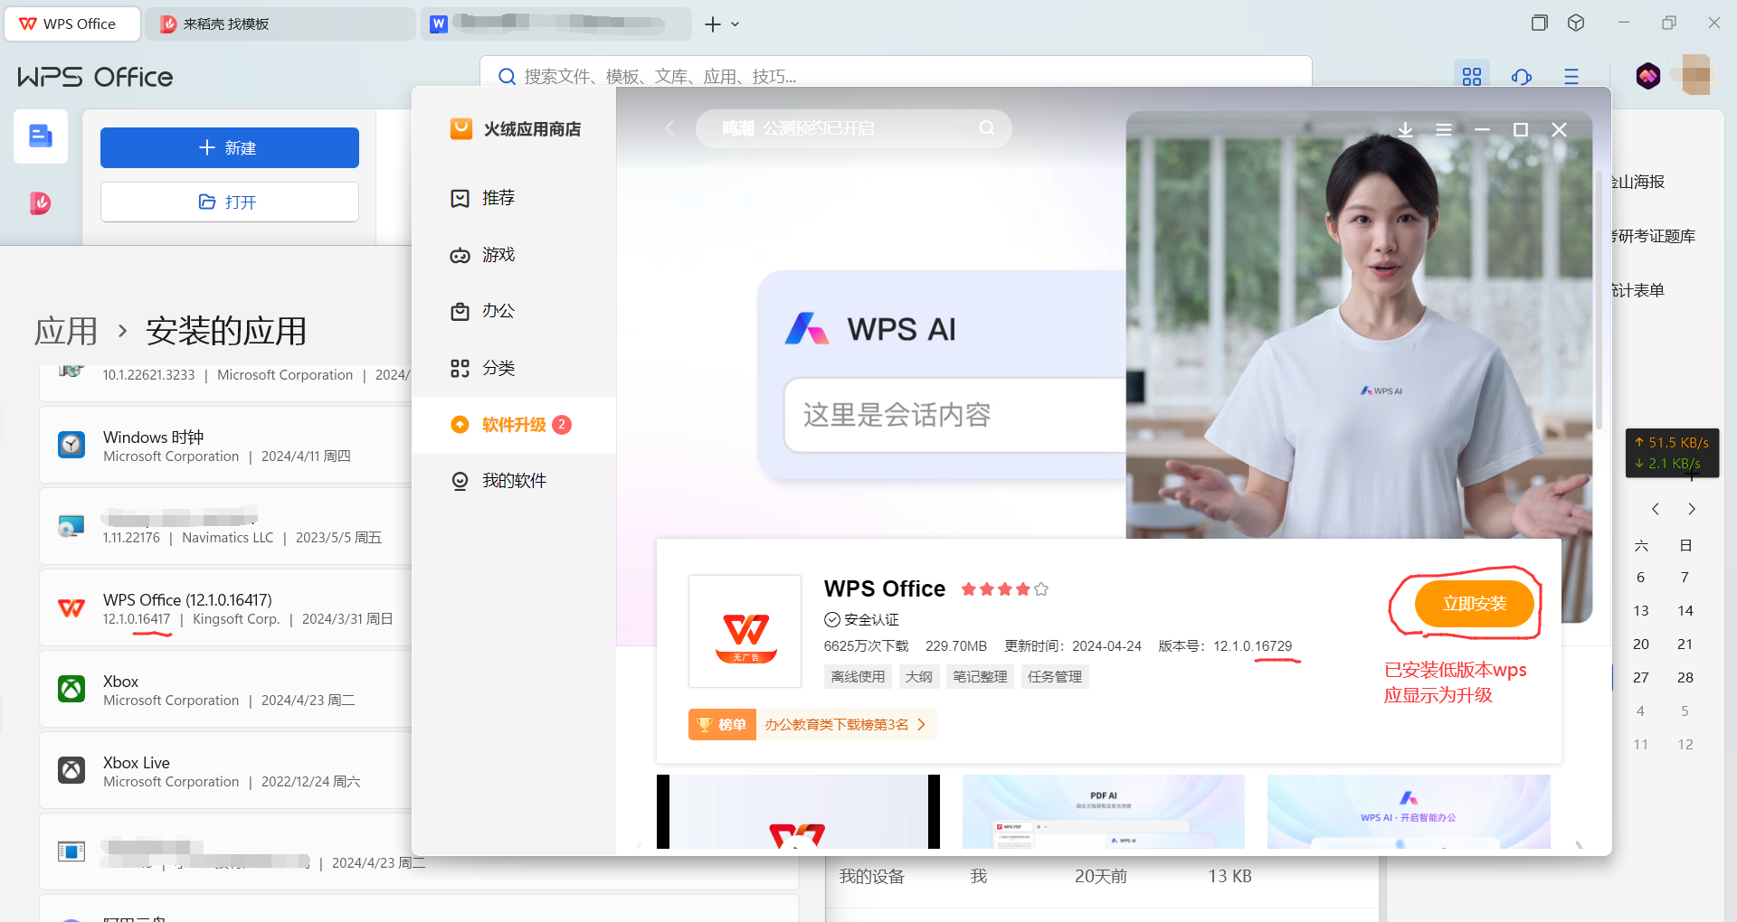Viewport: 1737px width, 922px height.
Task: Open the app store downloads icon
Action: [1405, 130]
